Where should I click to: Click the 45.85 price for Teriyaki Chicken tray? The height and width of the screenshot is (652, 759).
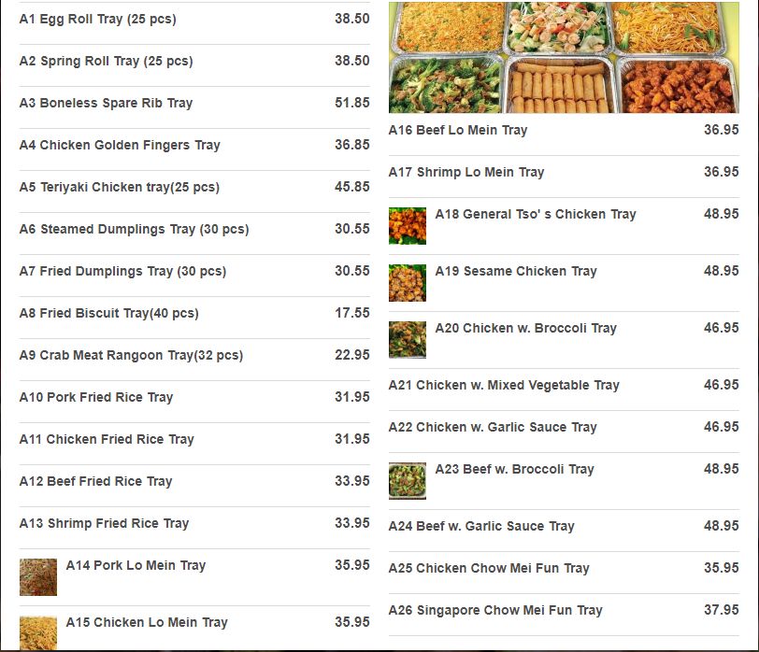click(x=352, y=187)
